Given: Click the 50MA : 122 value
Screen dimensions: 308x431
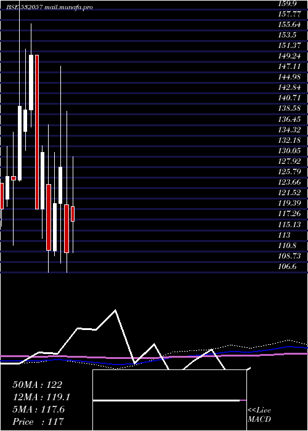Looking at the screenshot, I should (38, 385).
